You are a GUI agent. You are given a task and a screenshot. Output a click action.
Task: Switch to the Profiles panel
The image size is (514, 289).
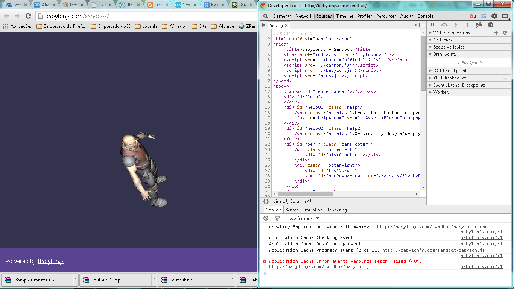coord(365,16)
